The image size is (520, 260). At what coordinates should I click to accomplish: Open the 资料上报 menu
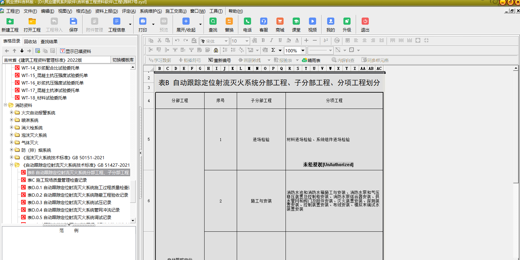click(106, 11)
